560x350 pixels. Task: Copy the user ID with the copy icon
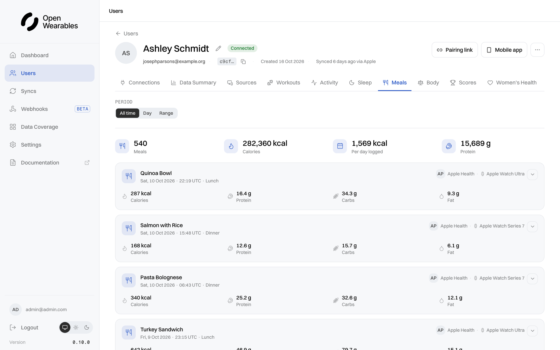243,62
